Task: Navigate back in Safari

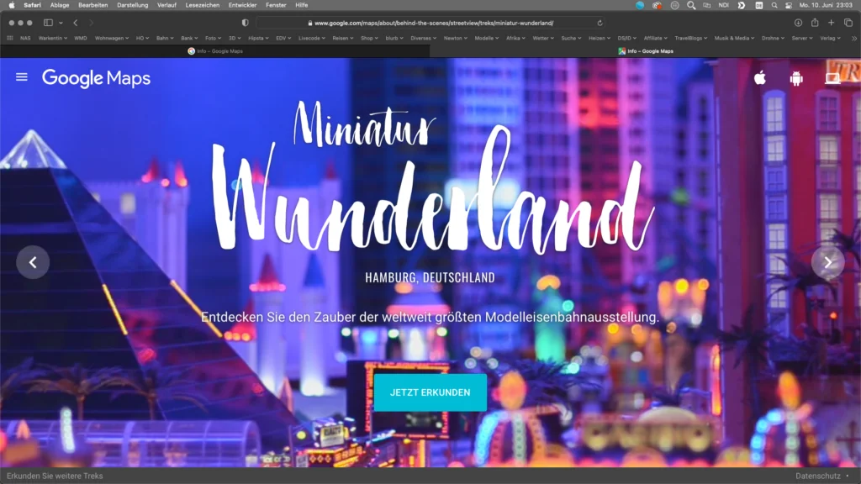Action: click(x=76, y=23)
